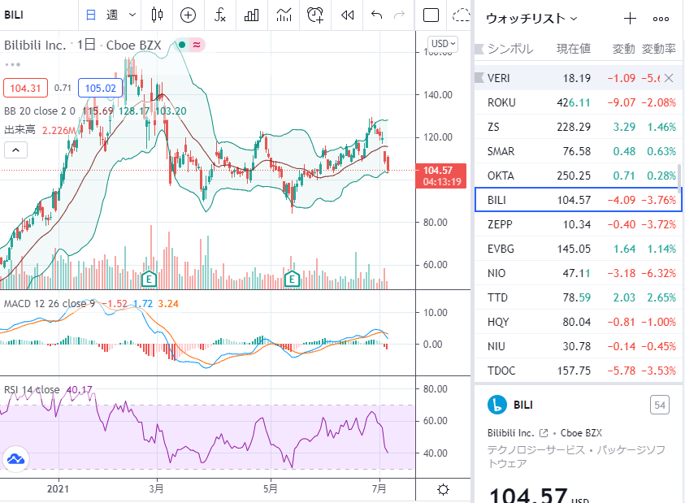Expand the ウォッチリスト dropdown
This screenshot has height=503, width=685.
pos(531,19)
